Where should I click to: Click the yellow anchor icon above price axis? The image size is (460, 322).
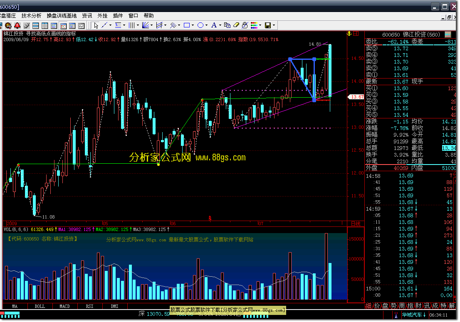(x=349, y=34)
